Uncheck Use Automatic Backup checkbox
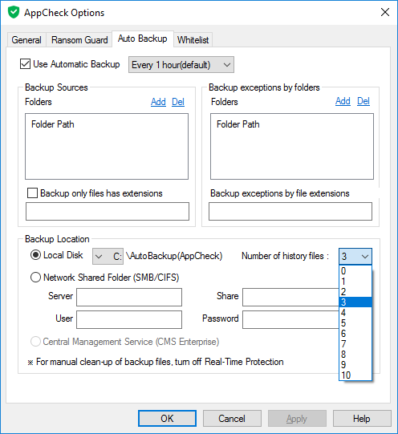Viewport: 398px width, 434px height. [x=25, y=64]
